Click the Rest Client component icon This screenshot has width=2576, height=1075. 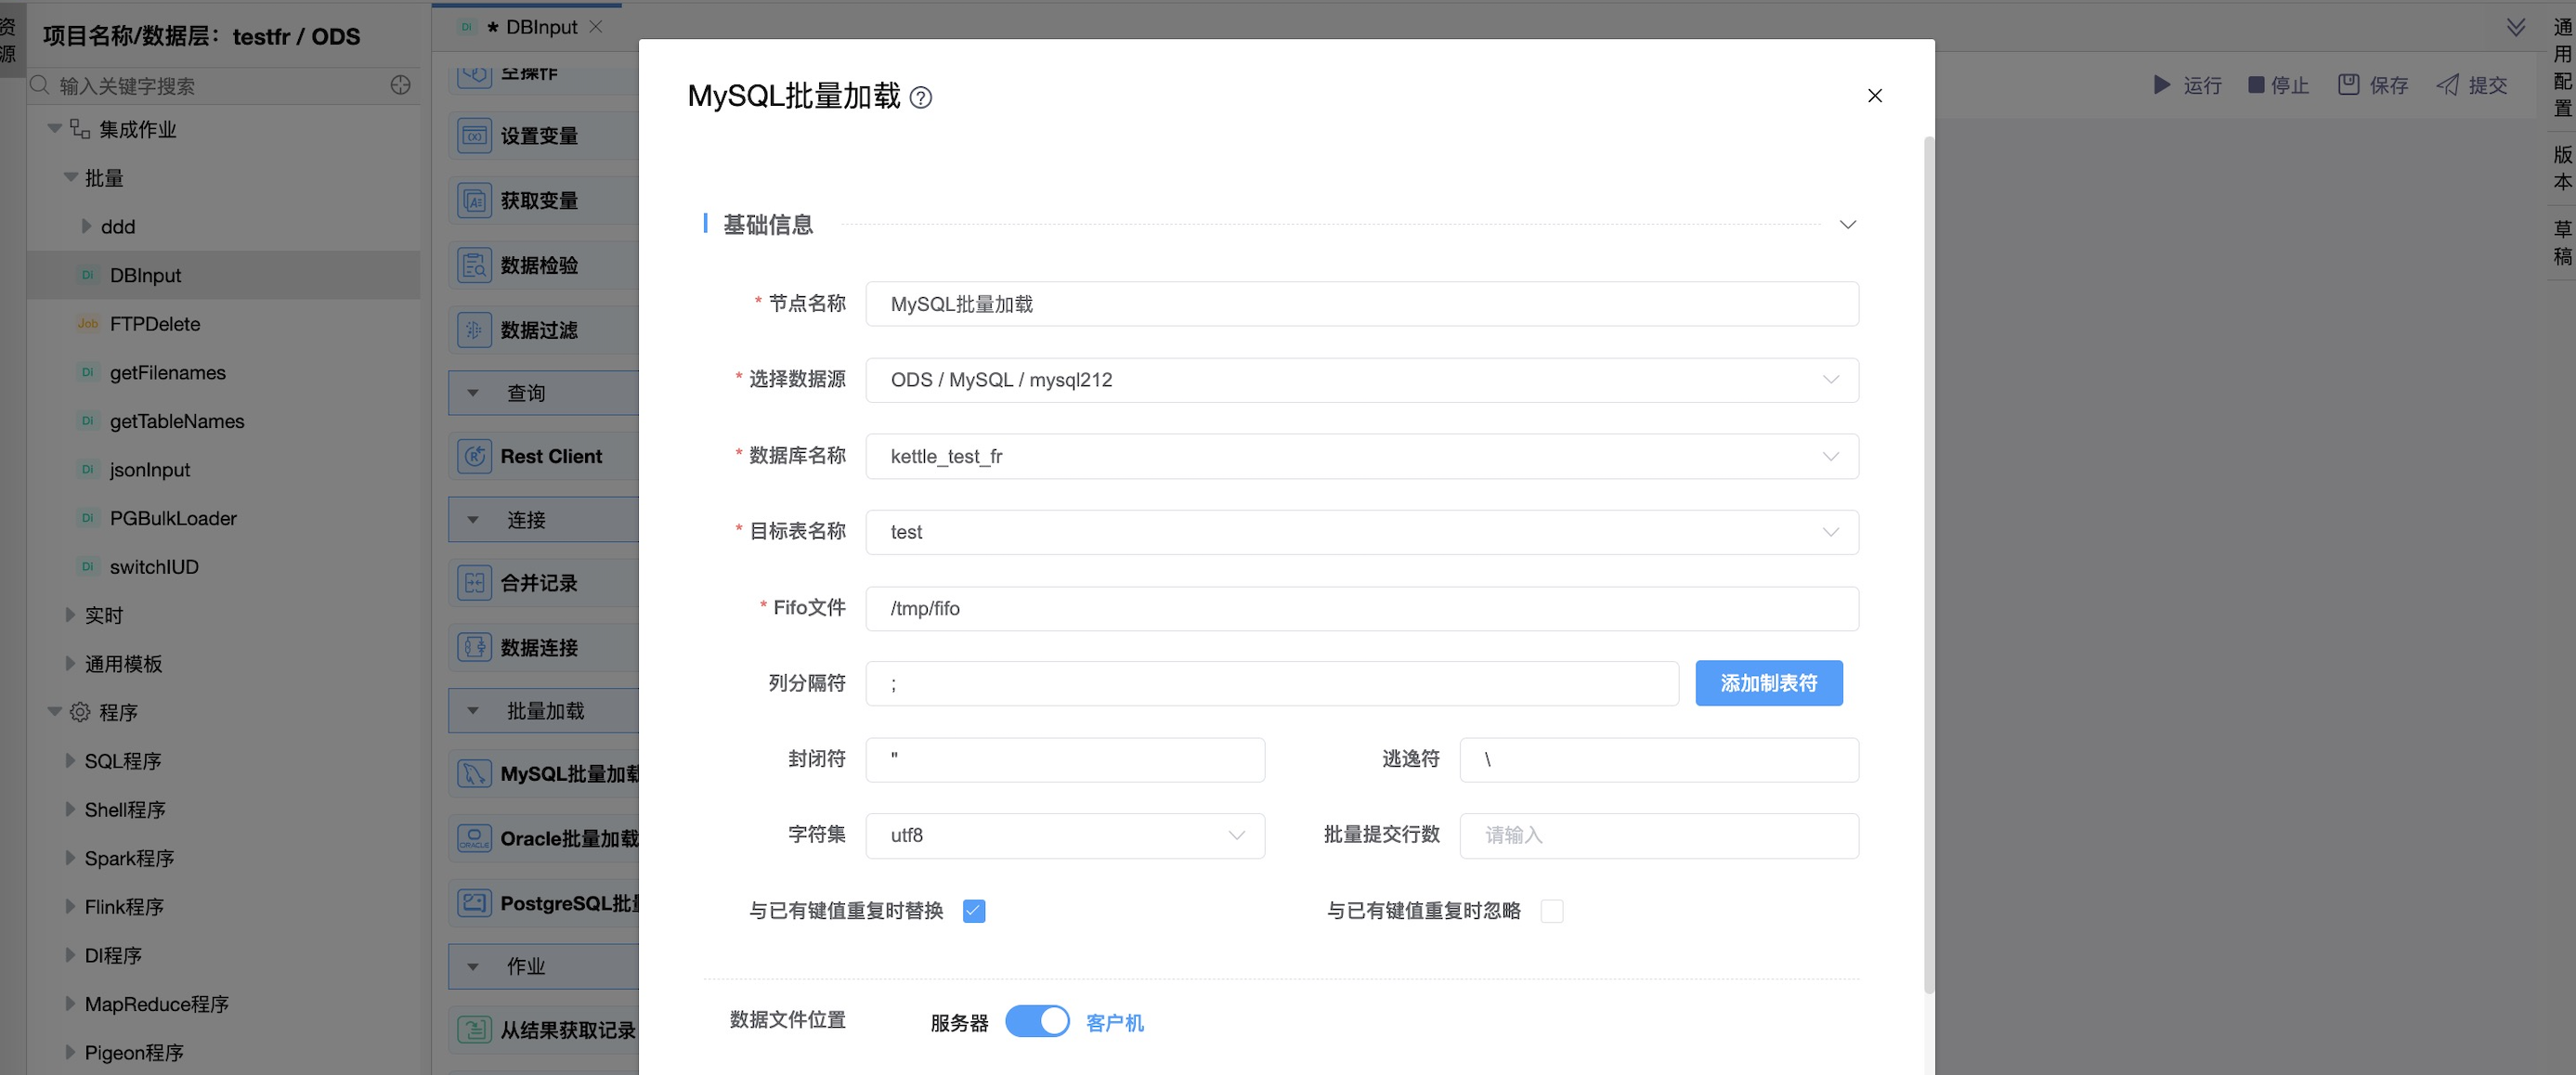click(x=474, y=457)
